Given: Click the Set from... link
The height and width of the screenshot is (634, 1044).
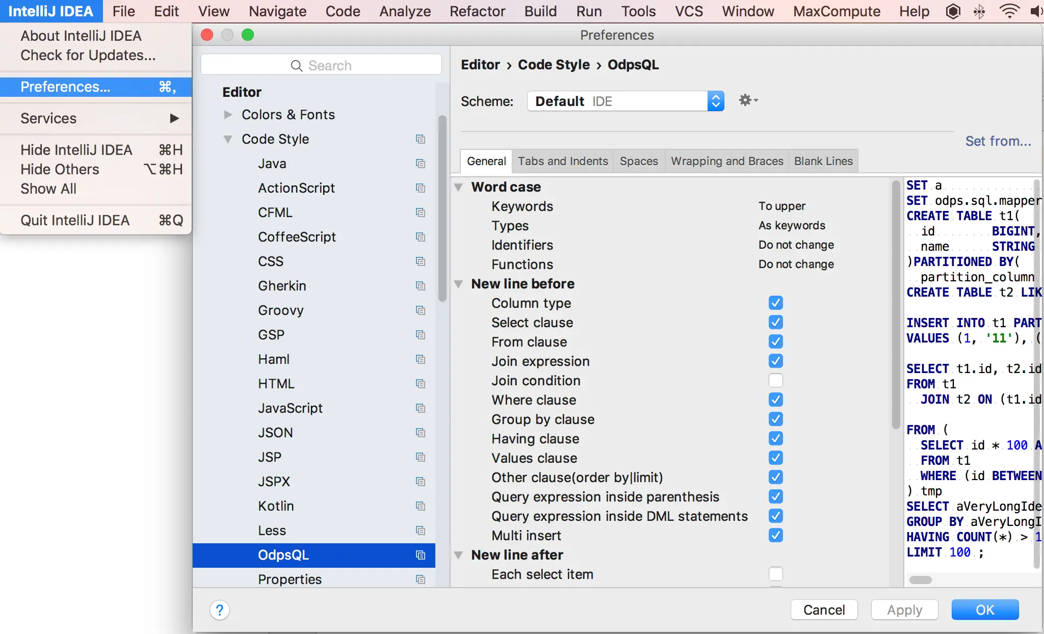Looking at the screenshot, I should coord(998,141).
